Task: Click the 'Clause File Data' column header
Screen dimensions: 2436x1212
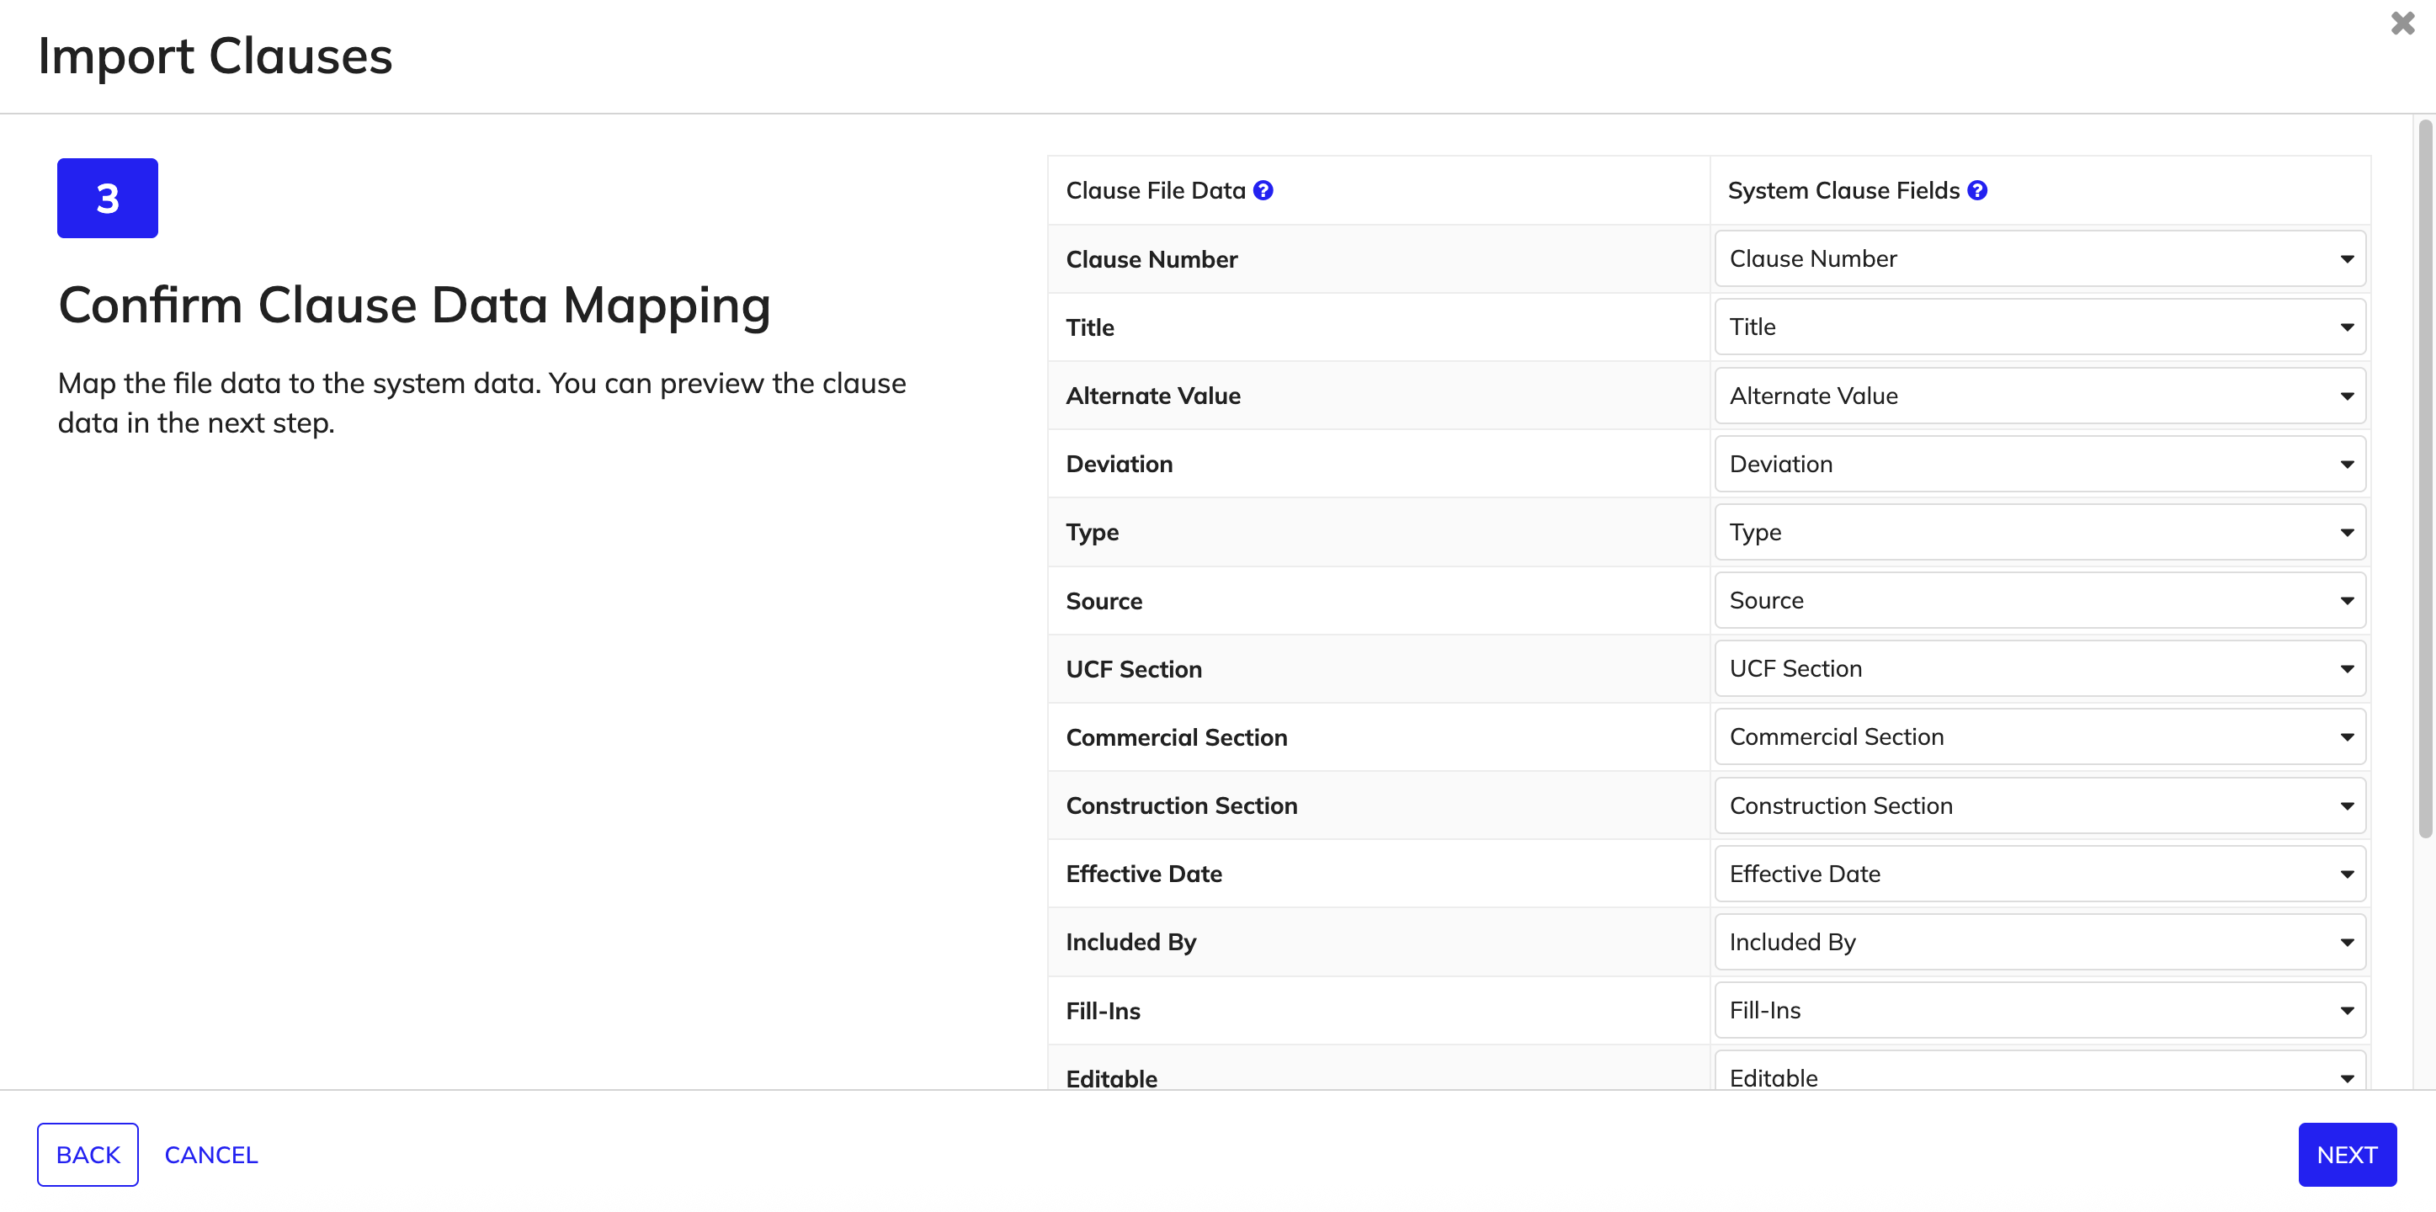Action: tap(1156, 190)
